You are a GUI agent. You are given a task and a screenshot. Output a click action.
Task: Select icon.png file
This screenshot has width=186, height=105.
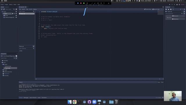click(6, 76)
